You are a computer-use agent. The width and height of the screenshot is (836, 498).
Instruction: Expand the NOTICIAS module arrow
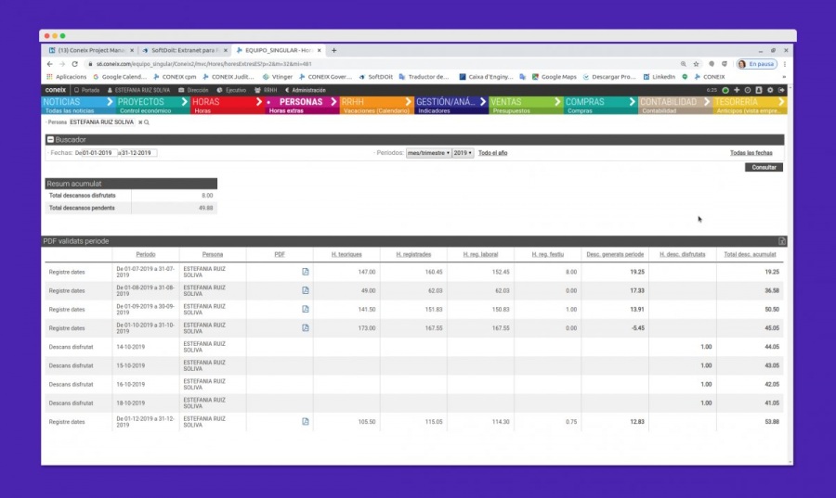pos(110,102)
